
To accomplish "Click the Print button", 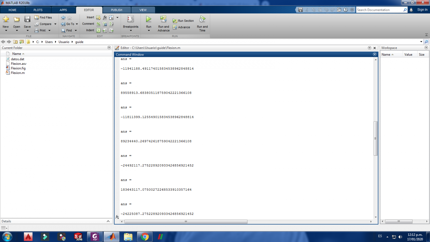I will (x=40, y=30).
